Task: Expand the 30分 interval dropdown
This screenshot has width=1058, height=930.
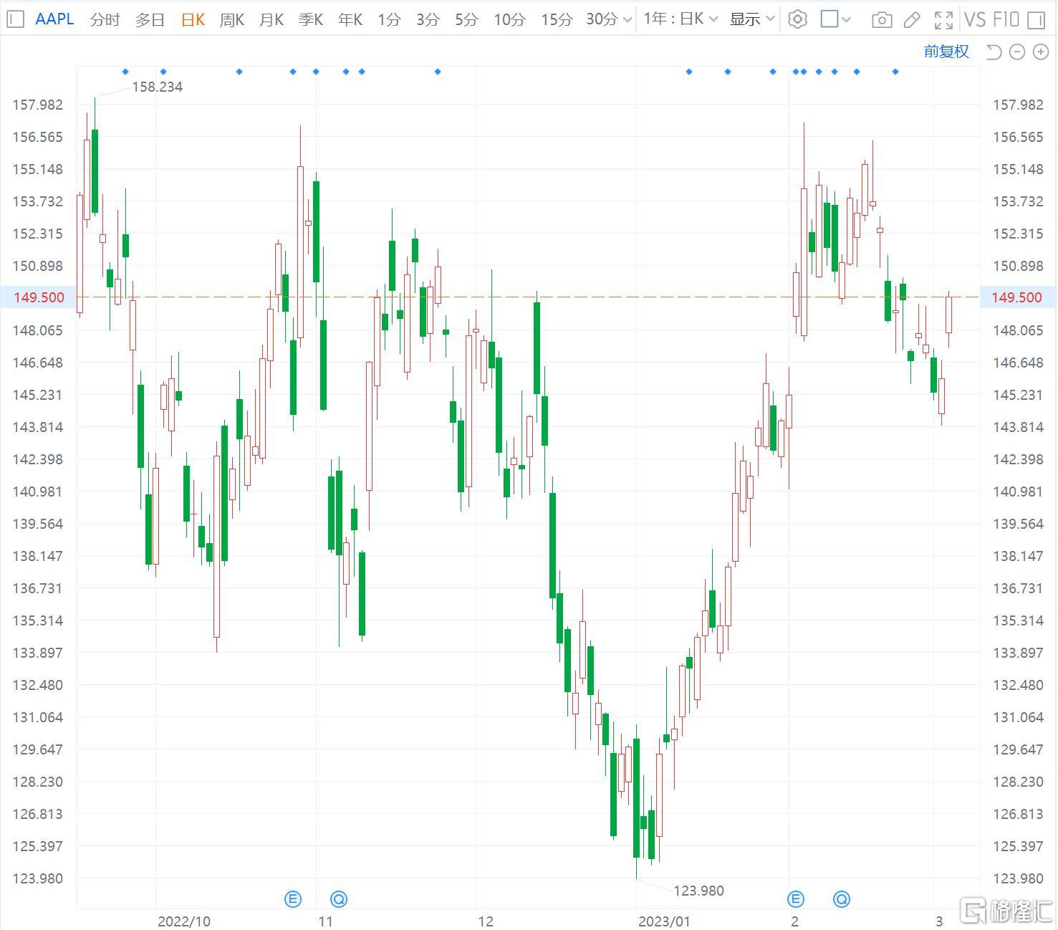Action: (609, 19)
